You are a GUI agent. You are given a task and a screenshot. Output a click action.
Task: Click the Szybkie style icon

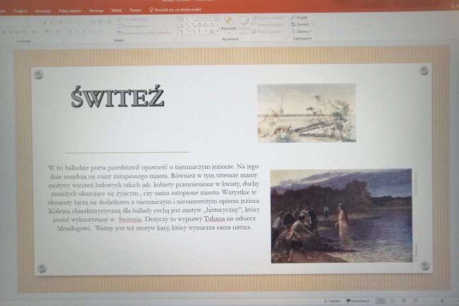click(244, 23)
